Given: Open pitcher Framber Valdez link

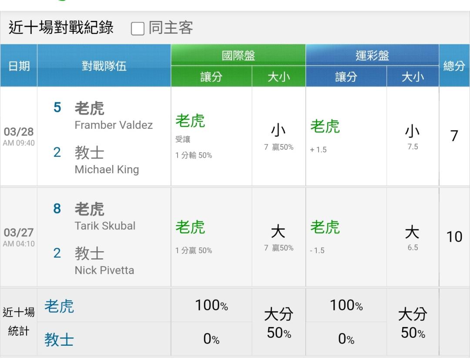Looking at the screenshot, I should (114, 125).
